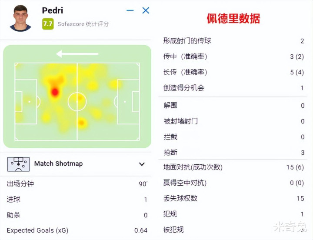
Task: Click the 地面对抗(成功次数) stat row
Action: point(233,167)
